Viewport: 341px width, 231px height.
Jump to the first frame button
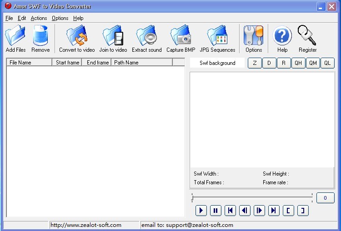230,210
